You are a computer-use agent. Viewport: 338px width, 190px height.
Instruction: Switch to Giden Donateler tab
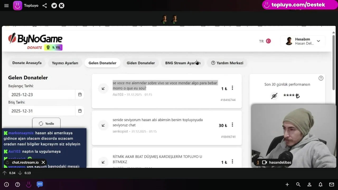click(141, 63)
